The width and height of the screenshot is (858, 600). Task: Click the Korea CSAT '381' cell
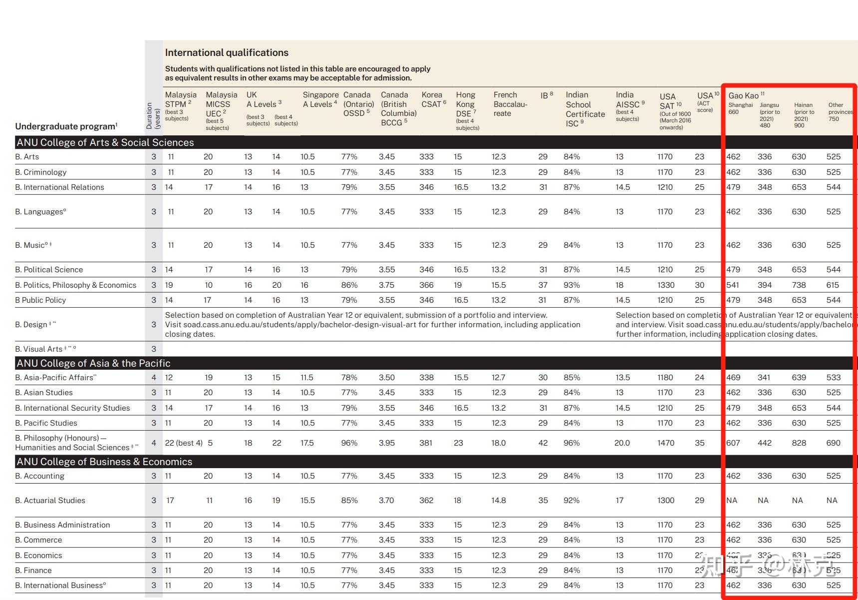pos(426,443)
